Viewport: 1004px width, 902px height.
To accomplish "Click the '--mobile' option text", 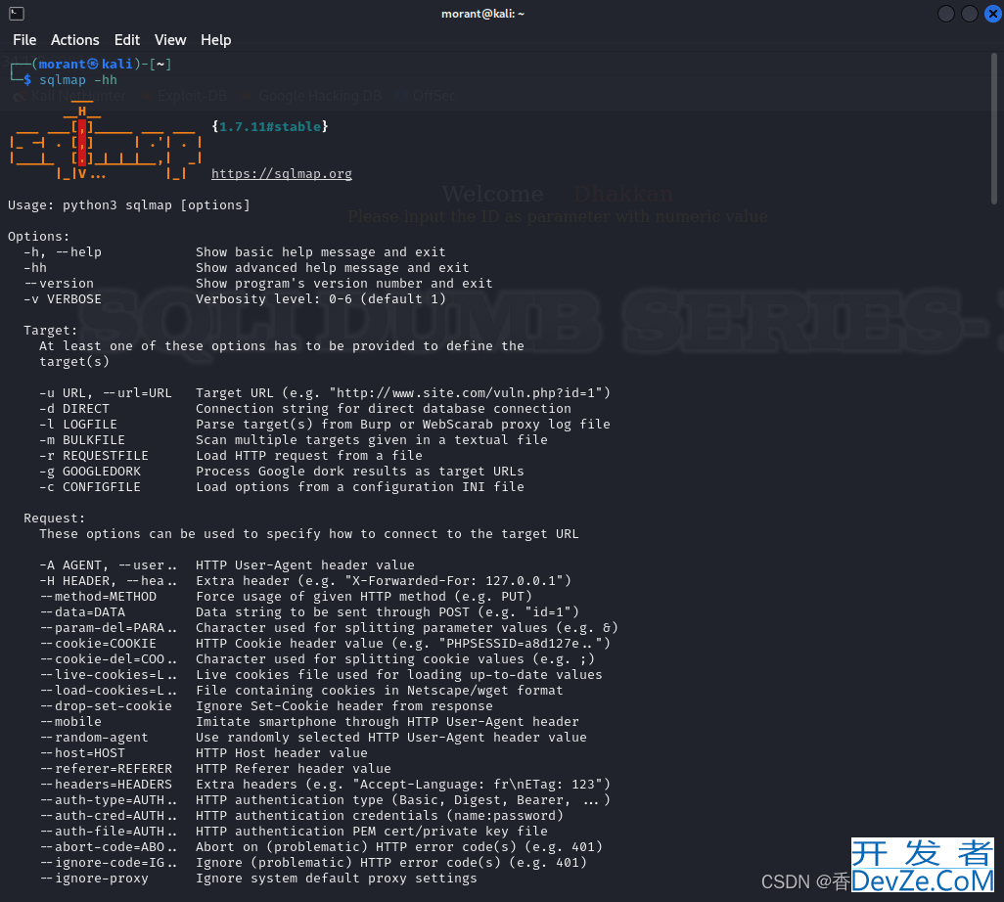I will 70,721.
